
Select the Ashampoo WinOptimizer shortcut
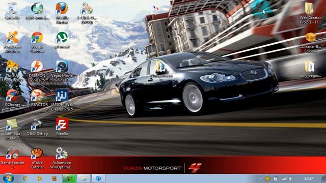tap(62, 158)
